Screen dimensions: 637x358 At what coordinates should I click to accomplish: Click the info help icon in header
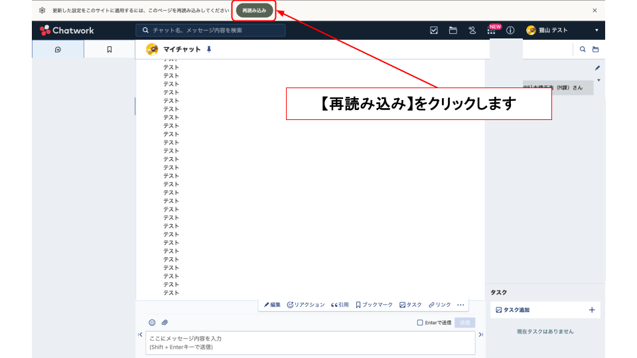click(510, 30)
